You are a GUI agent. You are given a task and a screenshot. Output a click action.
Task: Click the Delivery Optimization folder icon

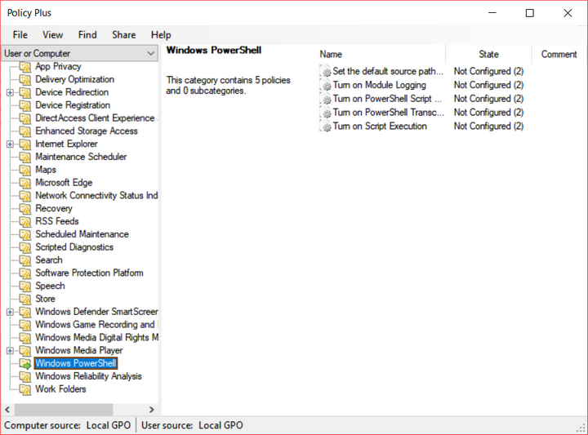pos(25,80)
